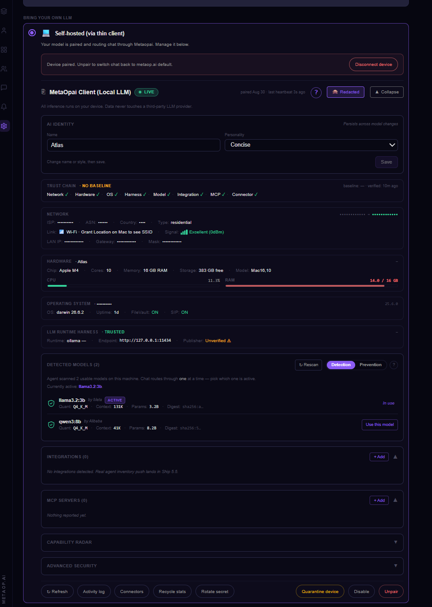Click Recycle stats
This screenshot has width=432, height=607.
pyautogui.click(x=172, y=592)
